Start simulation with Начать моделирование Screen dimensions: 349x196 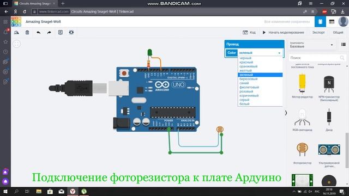[283, 33]
